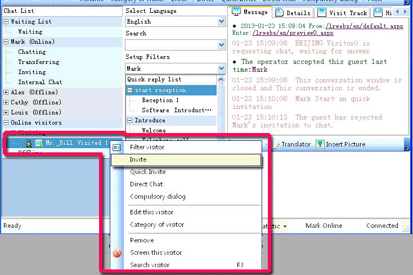
Task: Click the Ready status text
Action: pos(12,226)
